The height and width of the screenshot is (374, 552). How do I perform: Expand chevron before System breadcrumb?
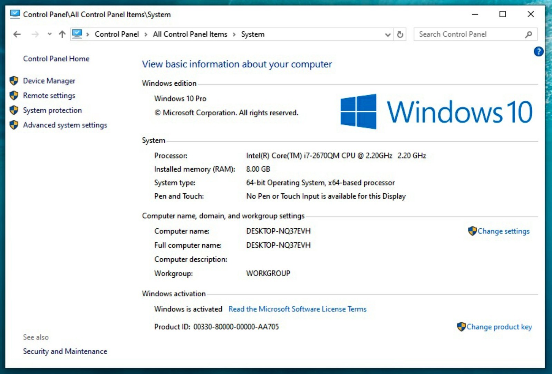click(x=234, y=34)
